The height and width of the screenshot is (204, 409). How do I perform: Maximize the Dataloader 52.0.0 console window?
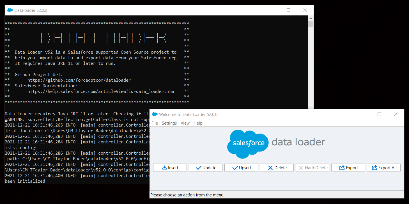click(x=289, y=10)
